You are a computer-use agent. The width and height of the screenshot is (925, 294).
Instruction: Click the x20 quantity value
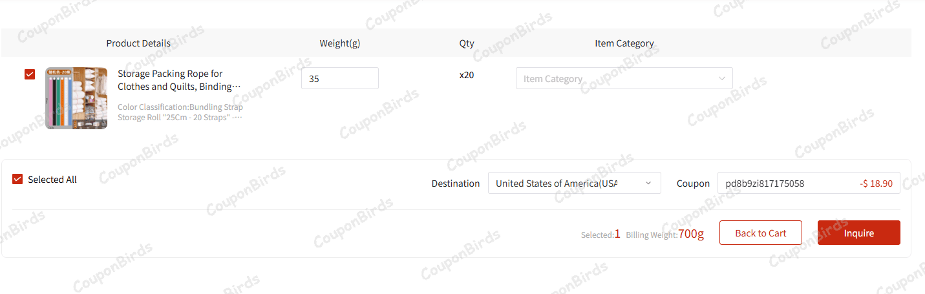point(467,75)
